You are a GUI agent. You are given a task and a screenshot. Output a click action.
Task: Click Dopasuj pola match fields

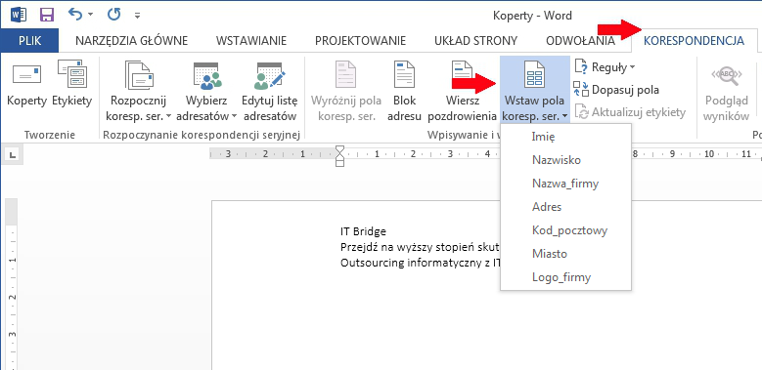[616, 90]
